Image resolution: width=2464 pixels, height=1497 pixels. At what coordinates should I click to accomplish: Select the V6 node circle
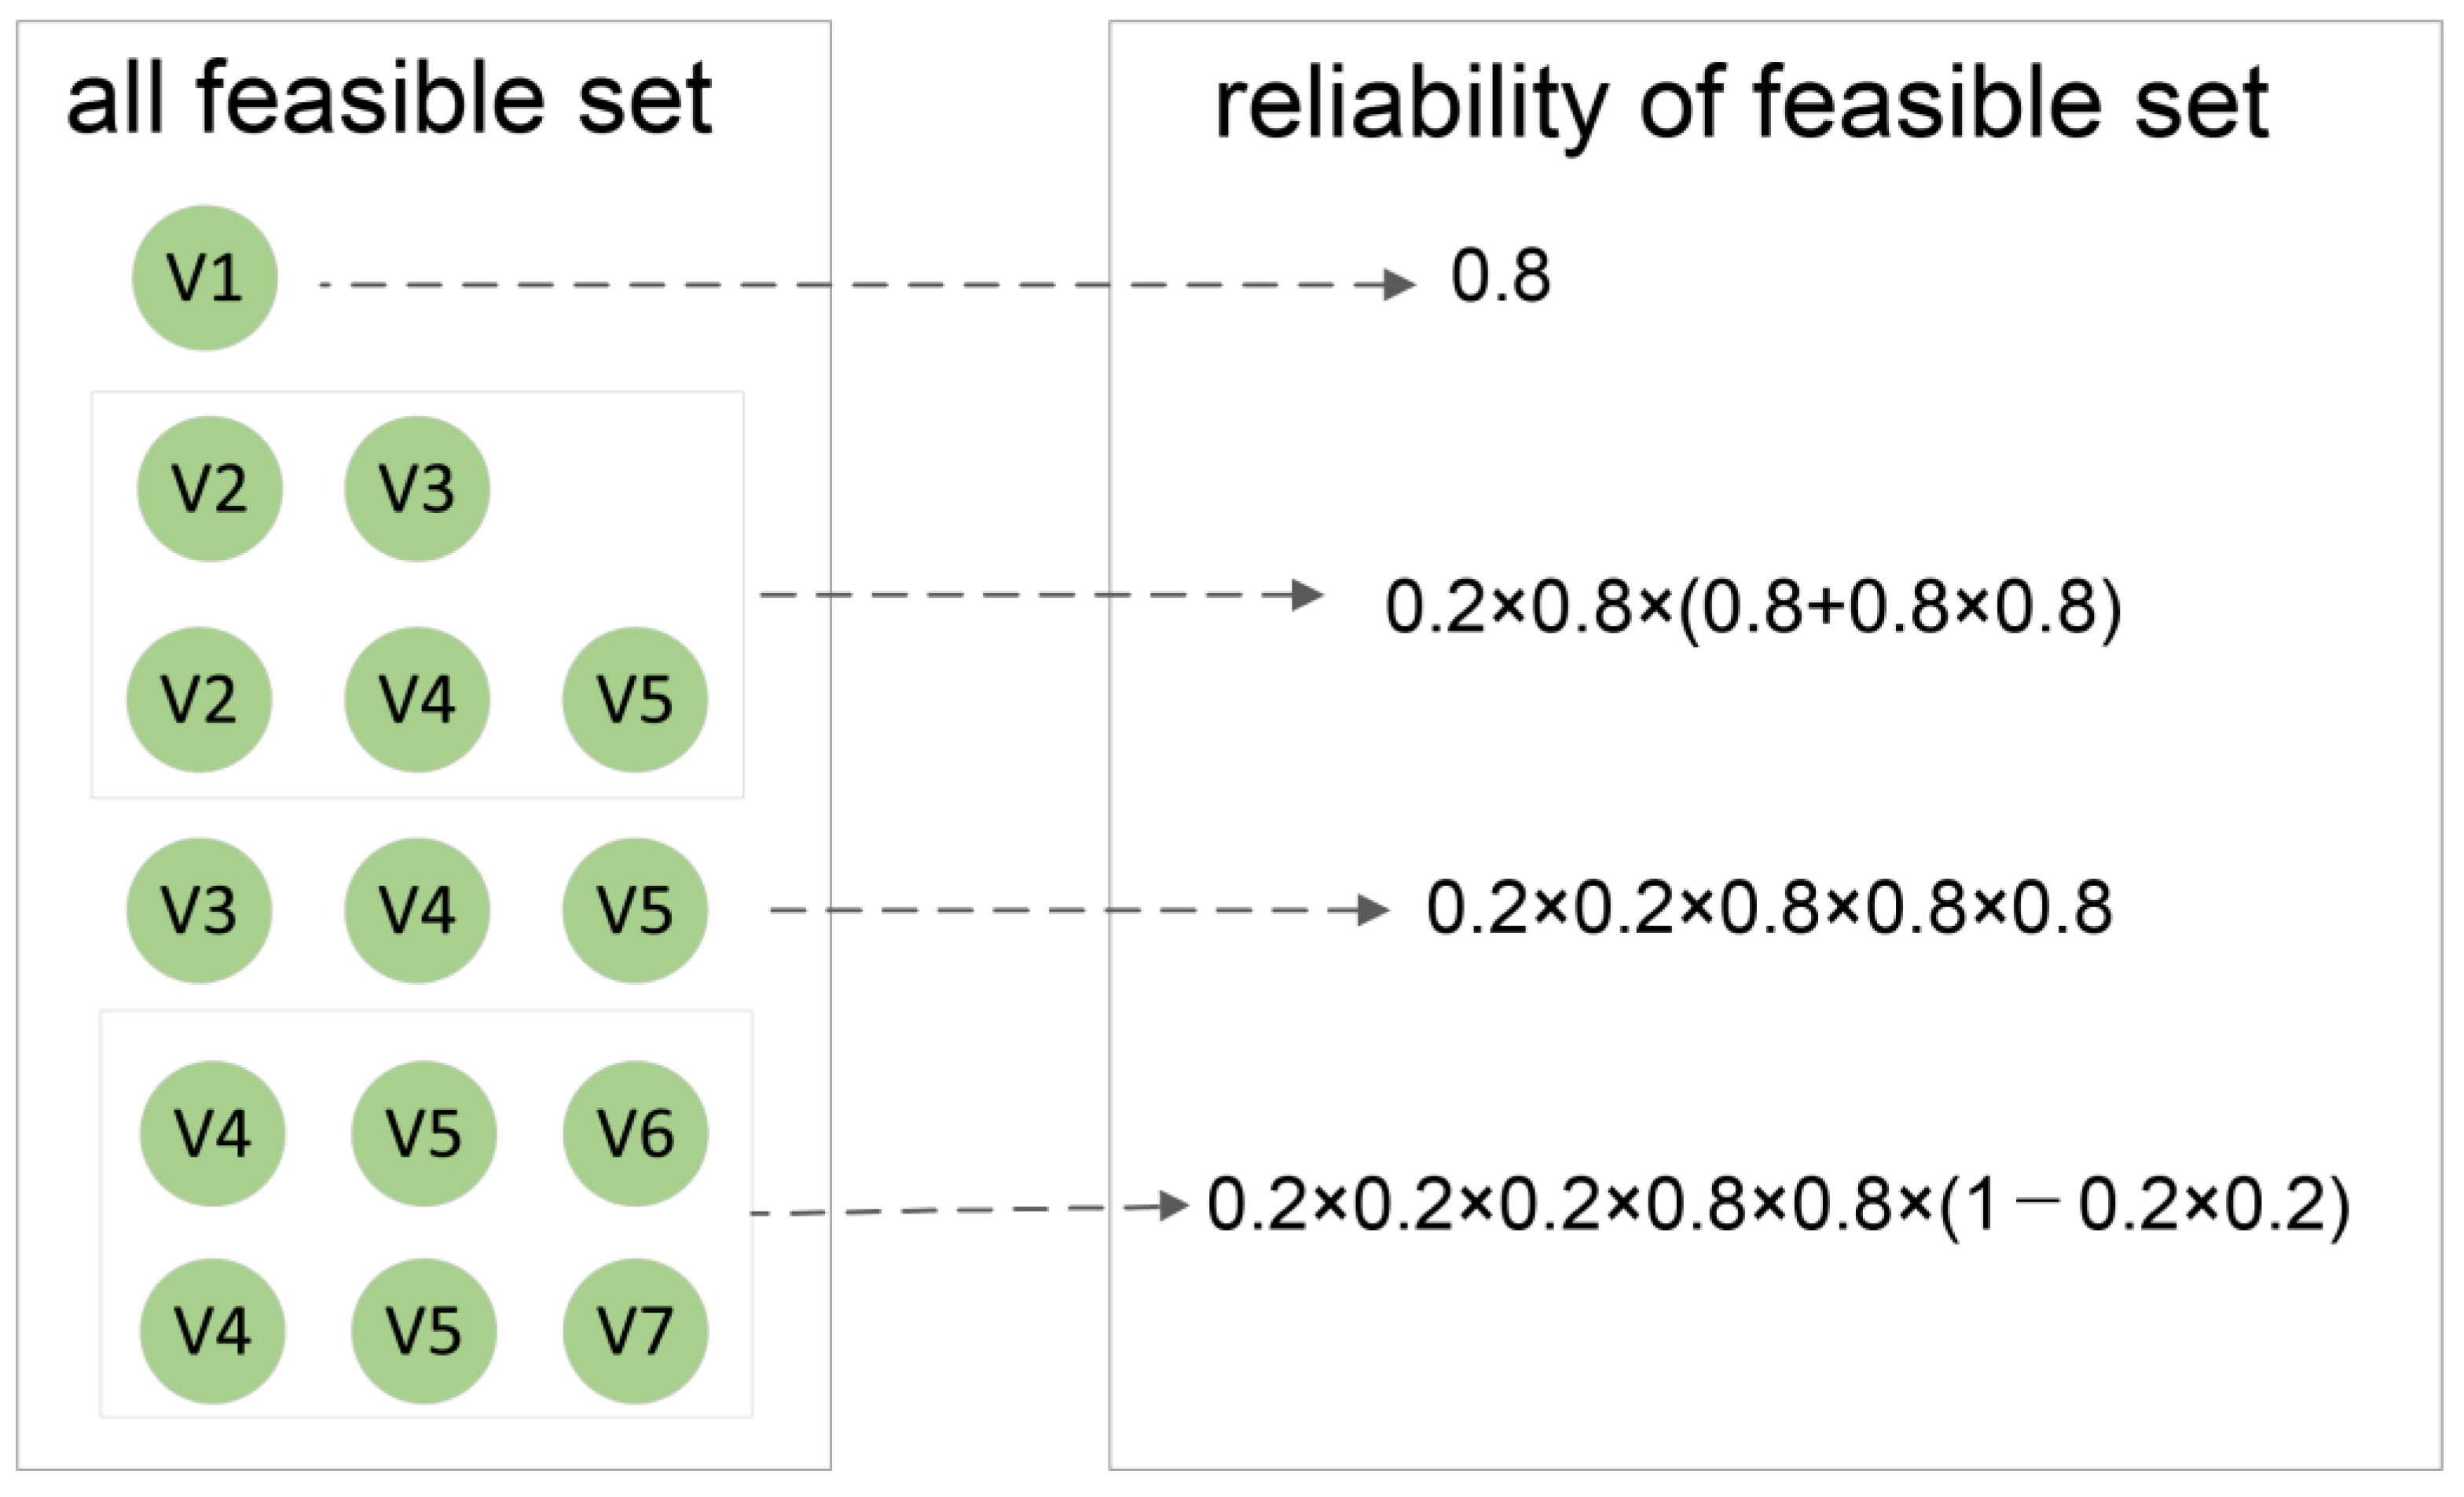[635, 1133]
